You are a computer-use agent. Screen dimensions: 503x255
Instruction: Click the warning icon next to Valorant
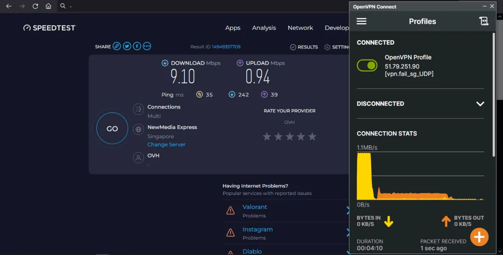231,210
